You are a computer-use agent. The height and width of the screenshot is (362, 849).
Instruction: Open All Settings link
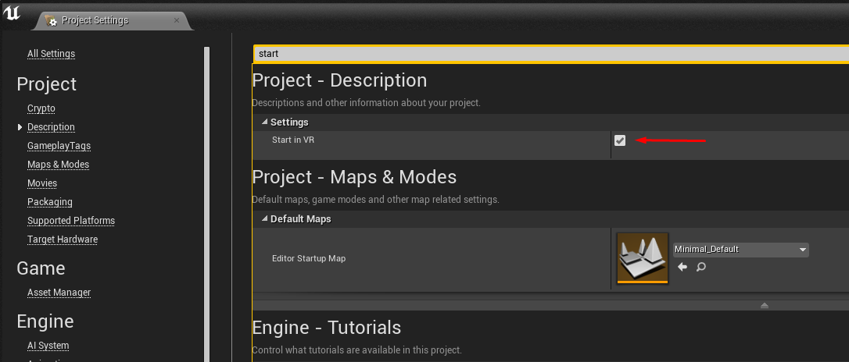[51, 54]
